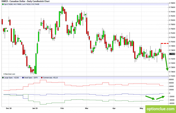The image size is (176, 113).
Task: Click the 'Mar' date axis label
Action: tap(87, 108)
